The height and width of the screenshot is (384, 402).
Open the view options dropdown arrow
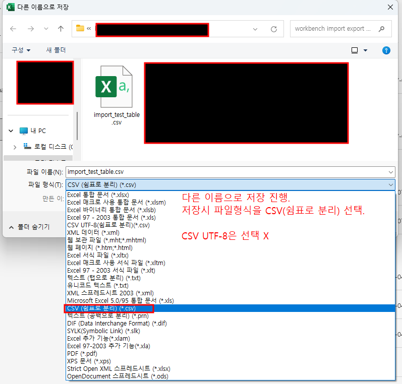click(x=365, y=50)
